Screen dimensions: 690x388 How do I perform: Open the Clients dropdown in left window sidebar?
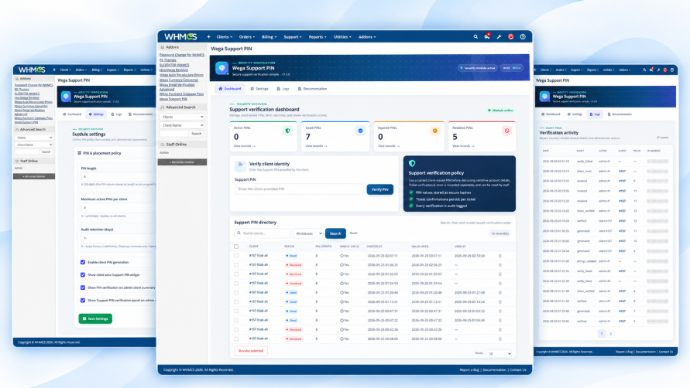point(34,138)
